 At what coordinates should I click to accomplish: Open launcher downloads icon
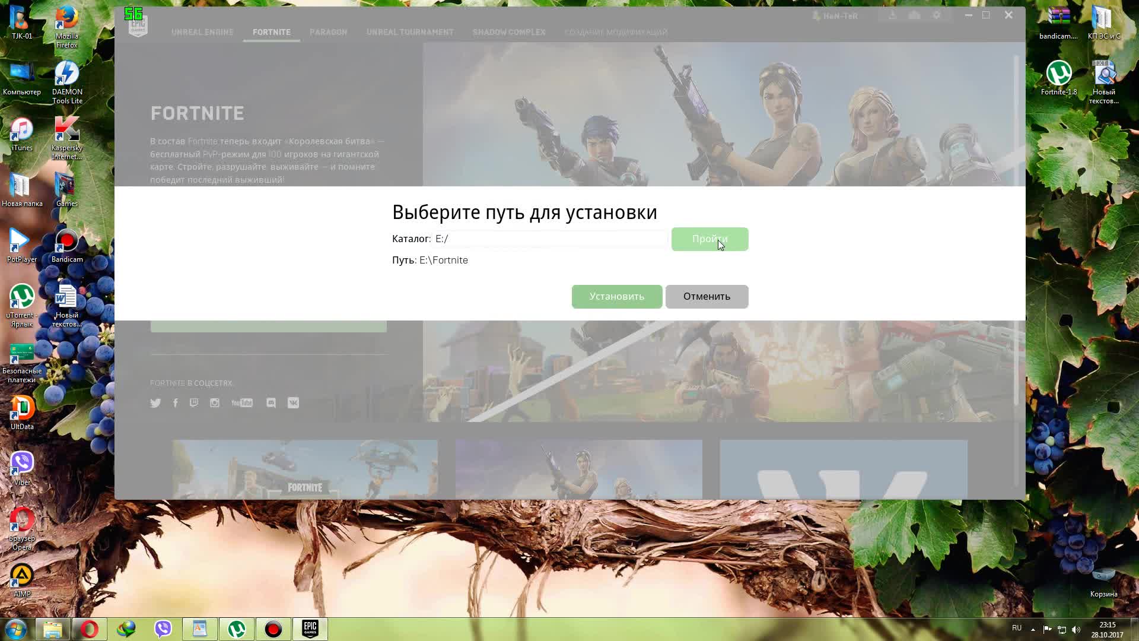tap(892, 15)
